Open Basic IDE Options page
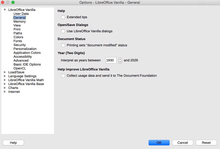Viewport: 220px width, 149px height. [x=27, y=64]
